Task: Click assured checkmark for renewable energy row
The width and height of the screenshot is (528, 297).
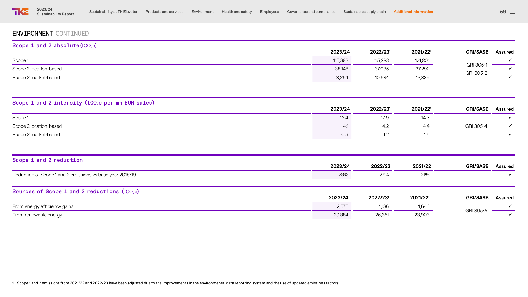Action: pos(510,215)
